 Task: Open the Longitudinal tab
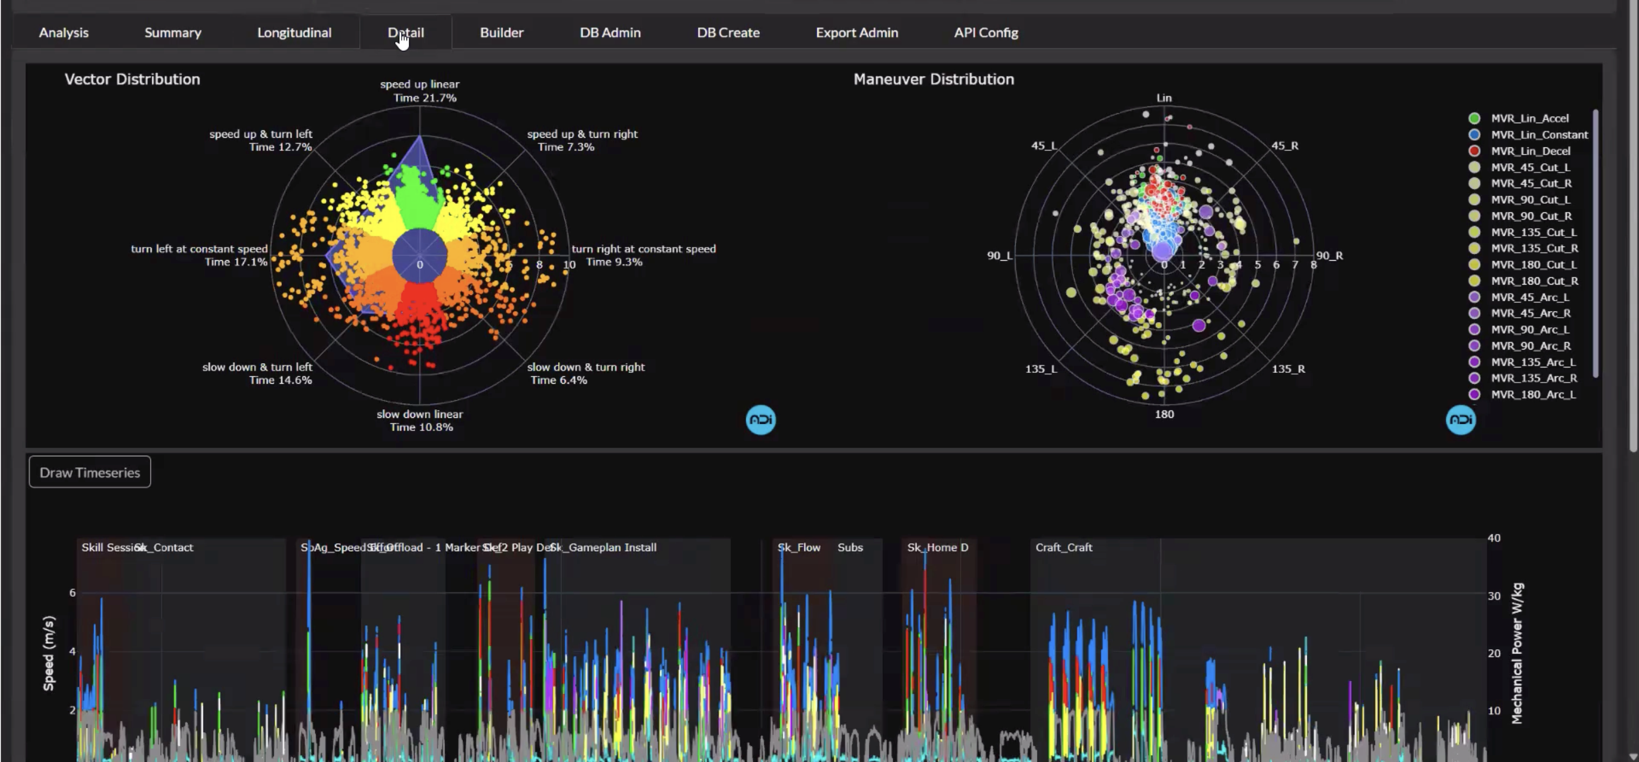(294, 33)
